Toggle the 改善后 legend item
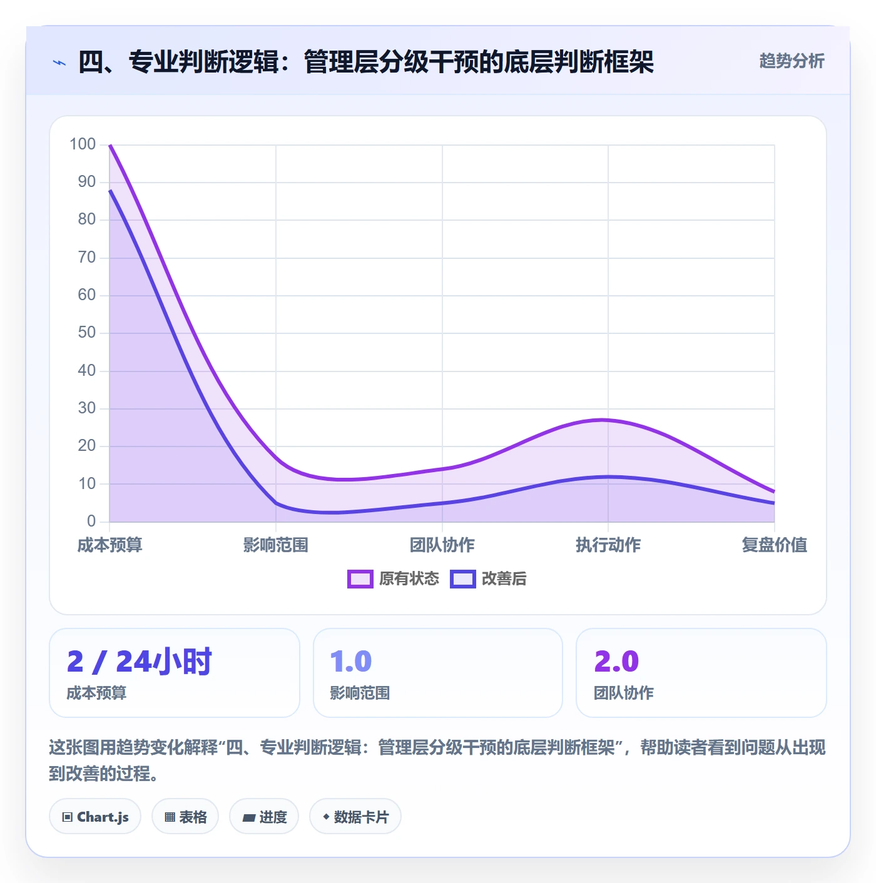This screenshot has height=883, width=876. (488, 578)
